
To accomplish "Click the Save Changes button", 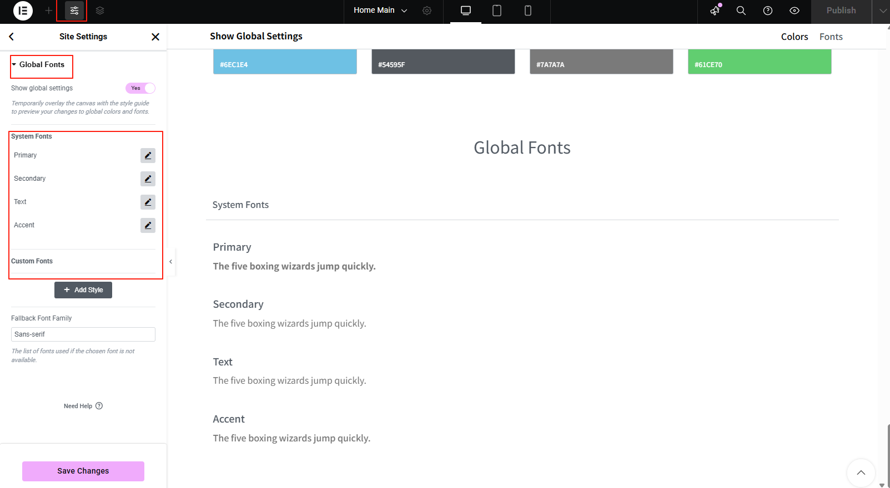I will pyautogui.click(x=83, y=471).
